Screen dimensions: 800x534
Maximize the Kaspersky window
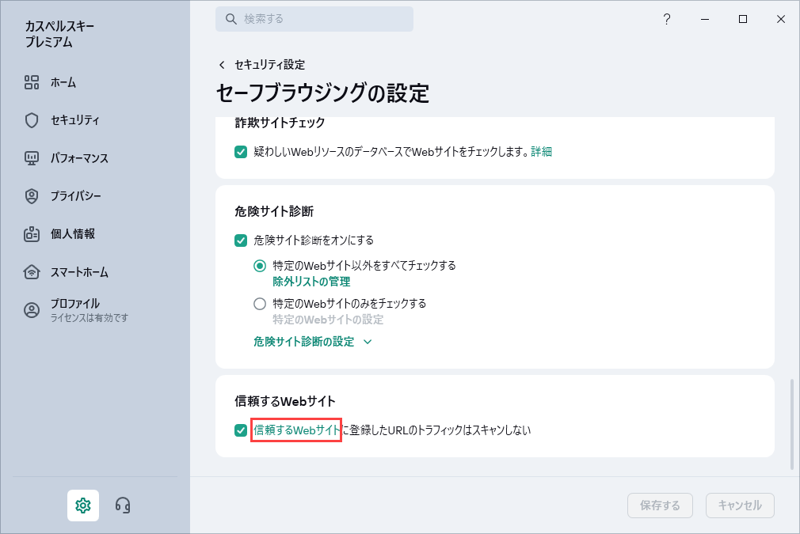click(743, 19)
